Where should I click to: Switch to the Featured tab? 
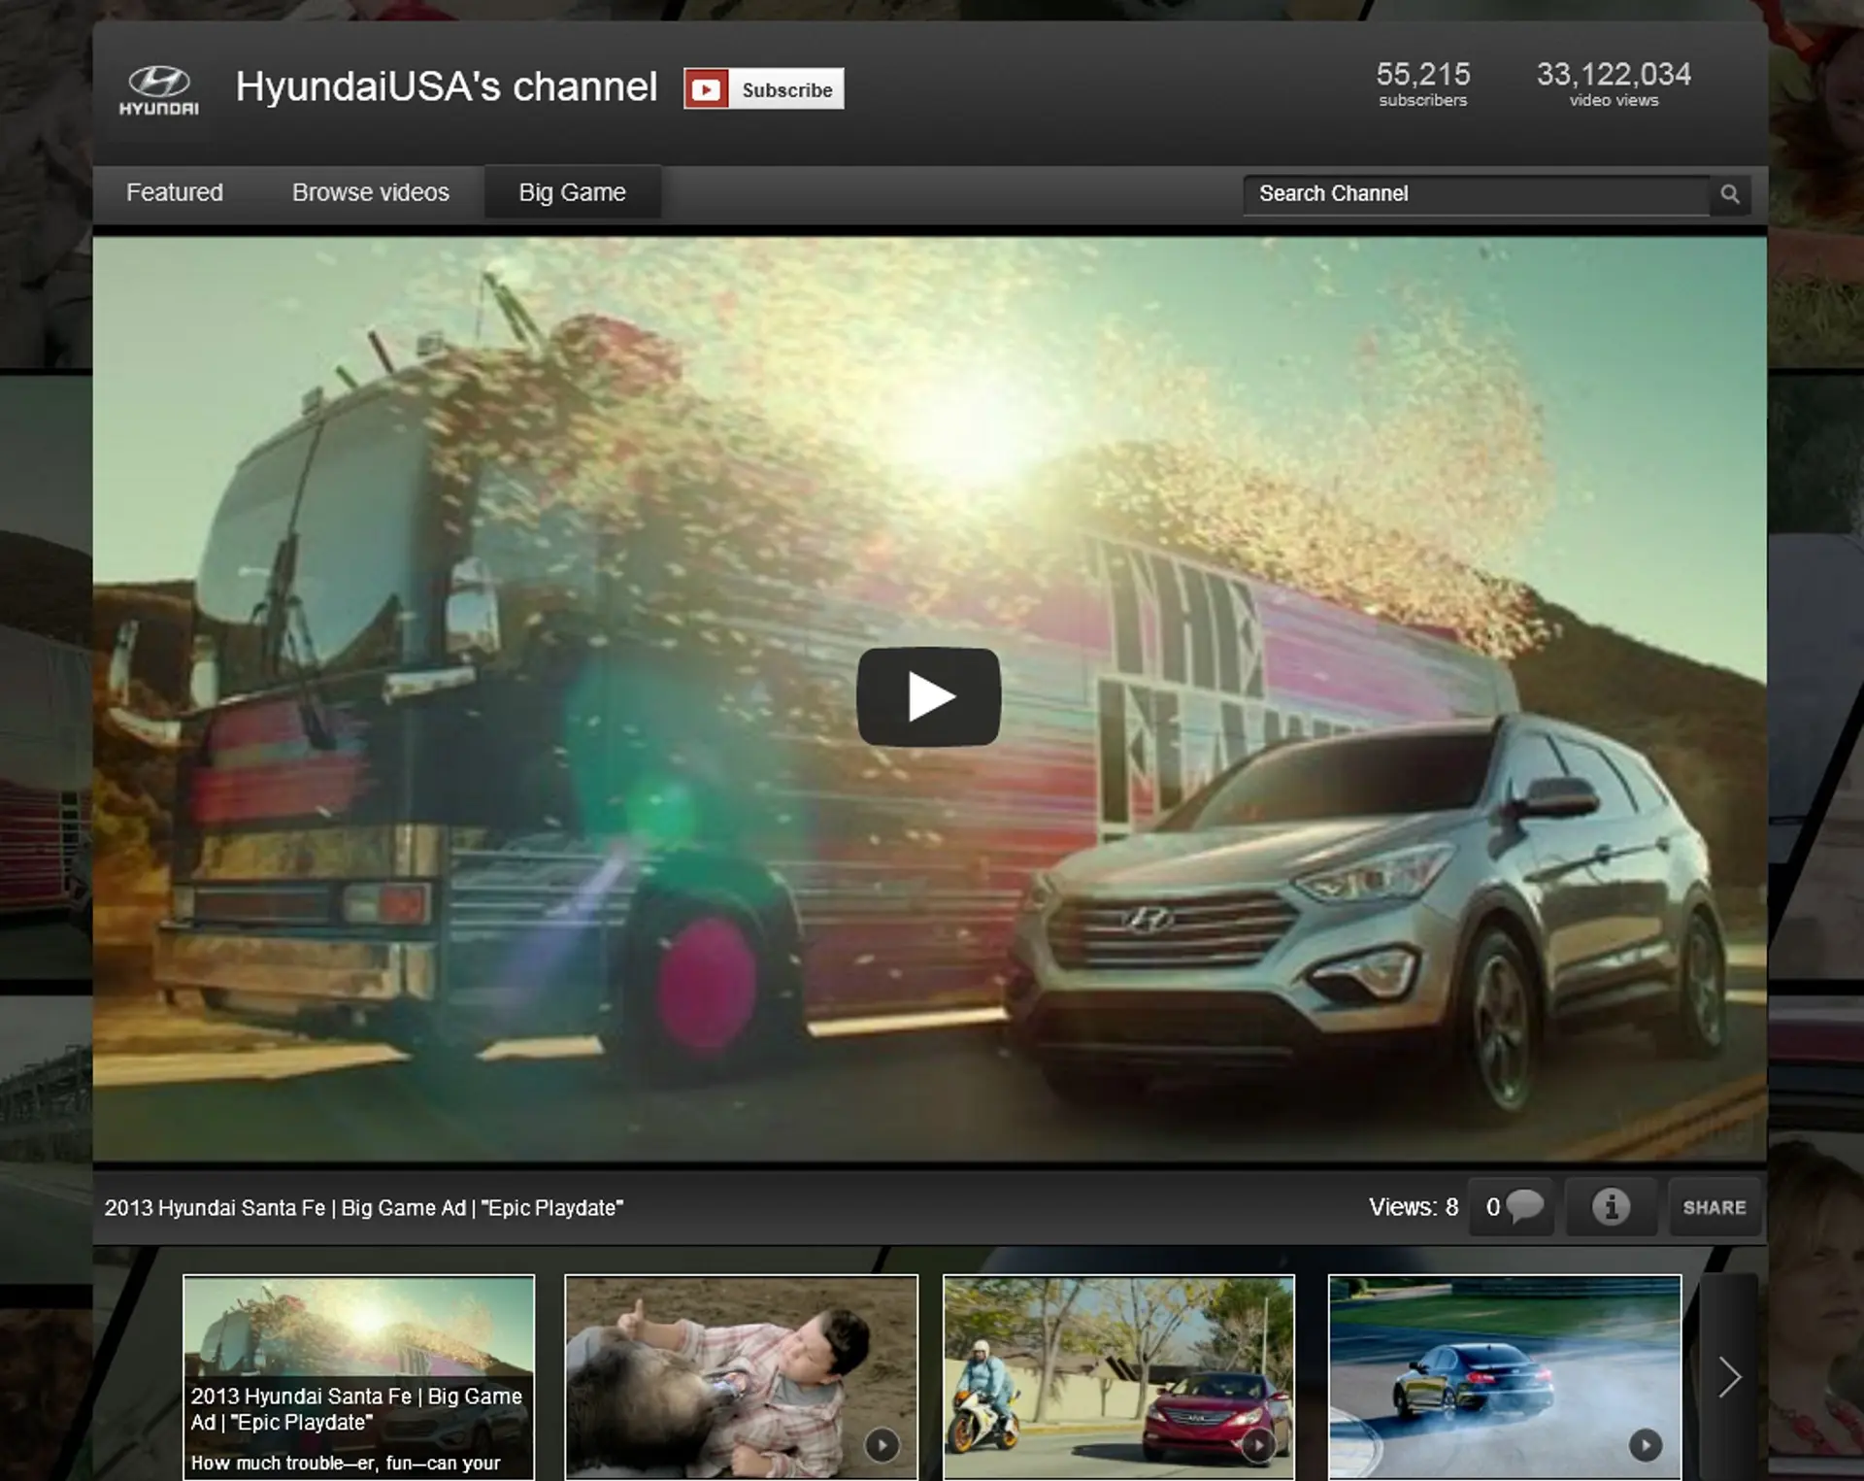pyautogui.click(x=175, y=192)
